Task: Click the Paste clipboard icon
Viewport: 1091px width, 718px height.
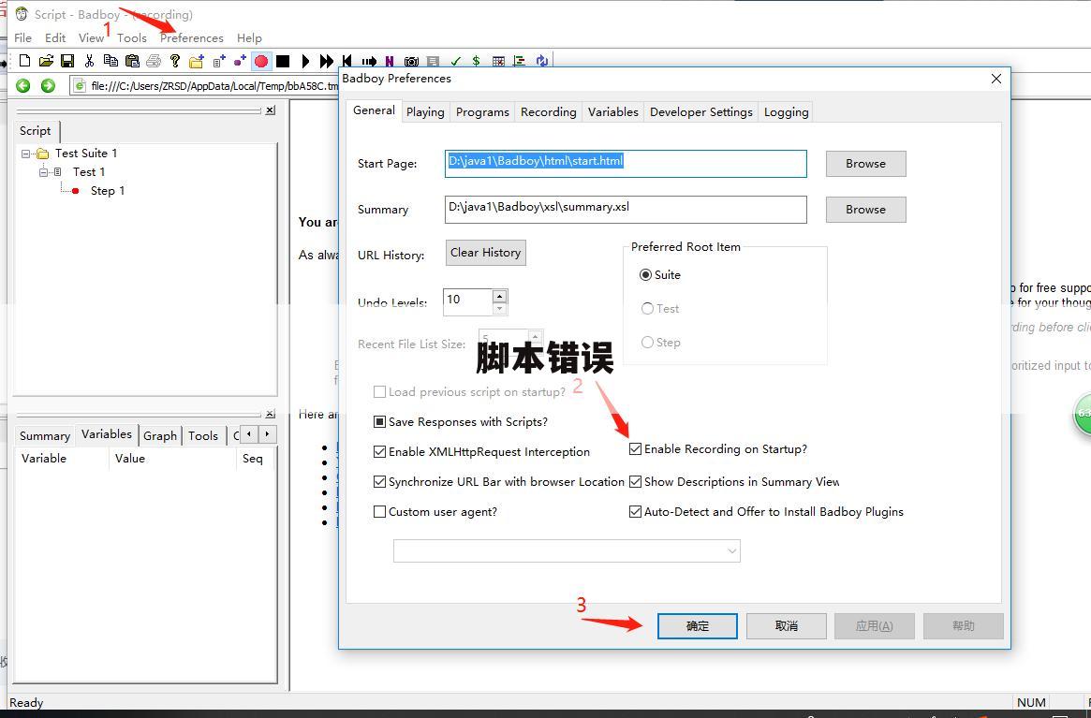Action: [132, 61]
